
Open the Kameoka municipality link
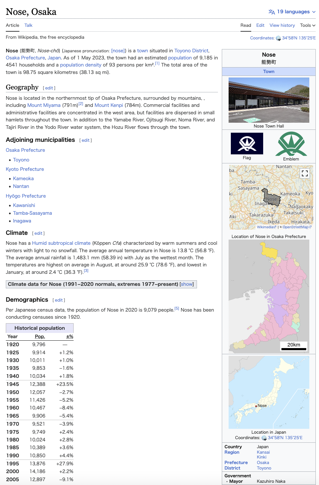(23, 179)
